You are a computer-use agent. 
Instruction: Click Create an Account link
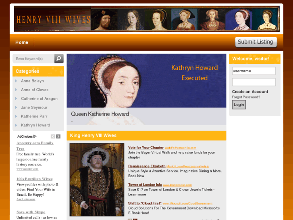pyautogui.click(x=250, y=92)
